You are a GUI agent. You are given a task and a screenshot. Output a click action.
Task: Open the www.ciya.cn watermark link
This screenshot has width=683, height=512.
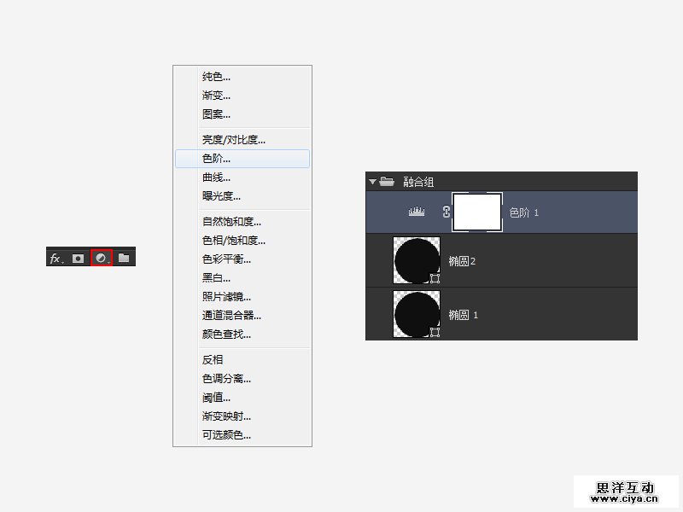click(x=626, y=501)
